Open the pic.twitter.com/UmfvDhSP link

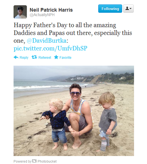tap(50, 48)
